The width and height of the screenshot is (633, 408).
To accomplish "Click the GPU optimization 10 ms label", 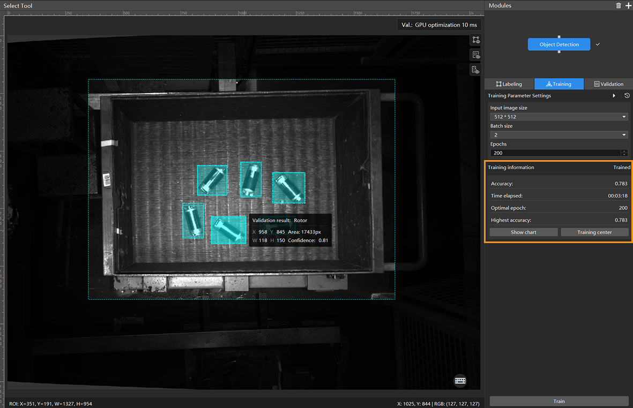I will click(x=439, y=25).
